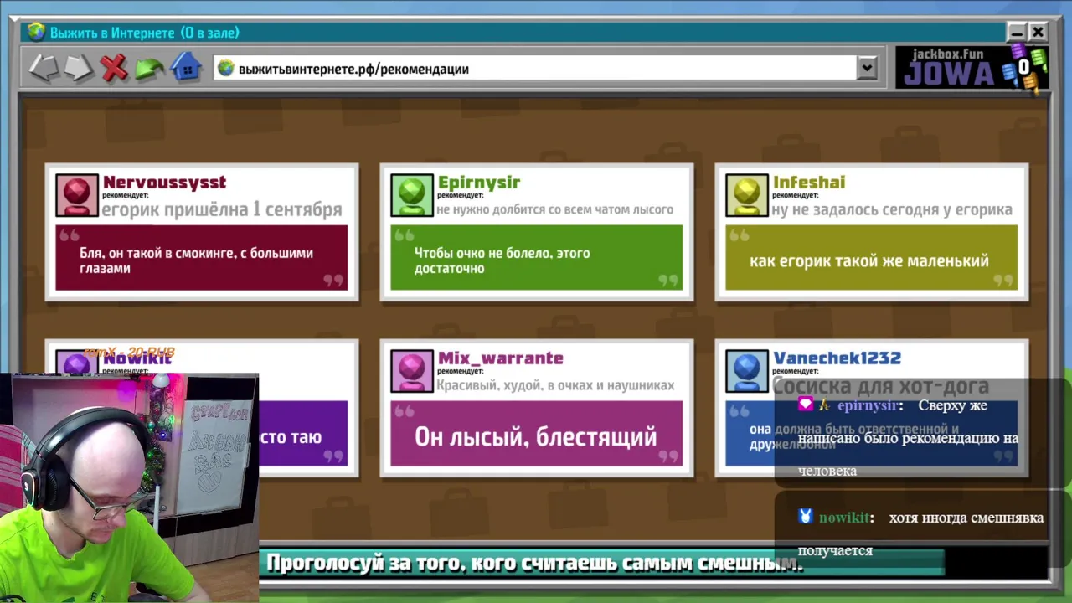This screenshot has width=1072, height=603.
Task: Click the back arrow navigation icon
Action: tap(44, 69)
